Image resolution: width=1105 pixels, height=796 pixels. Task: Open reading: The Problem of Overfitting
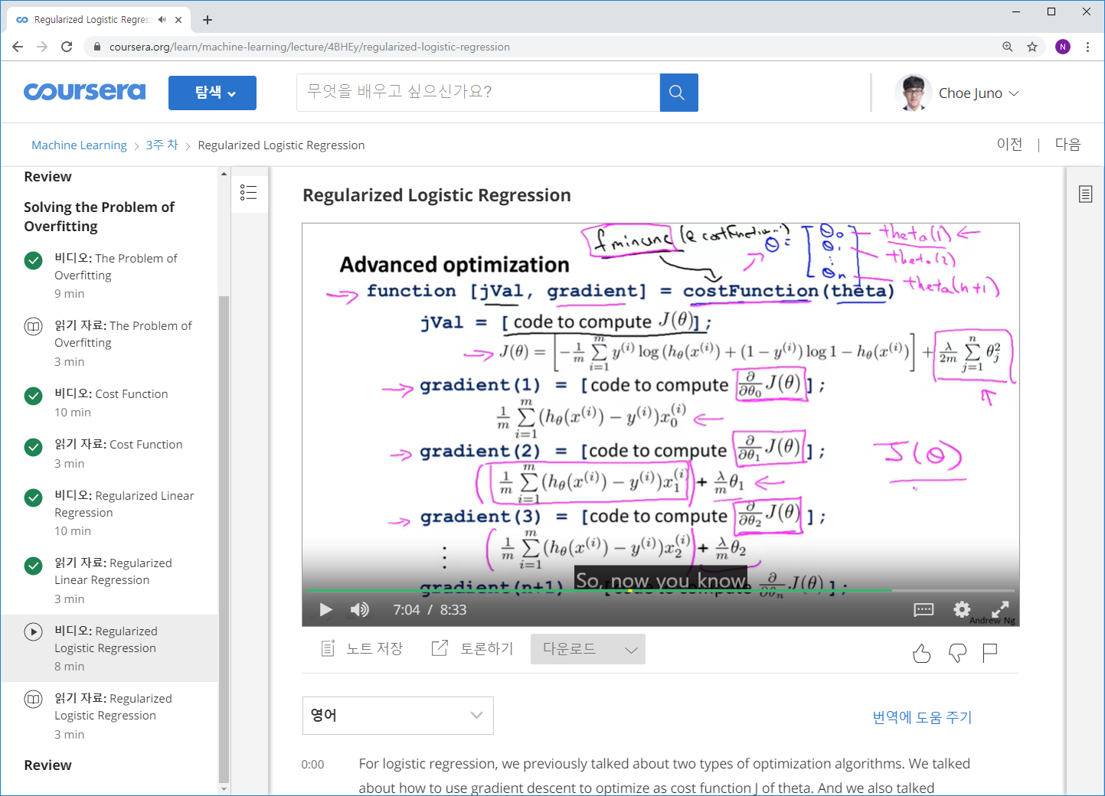[x=110, y=343]
